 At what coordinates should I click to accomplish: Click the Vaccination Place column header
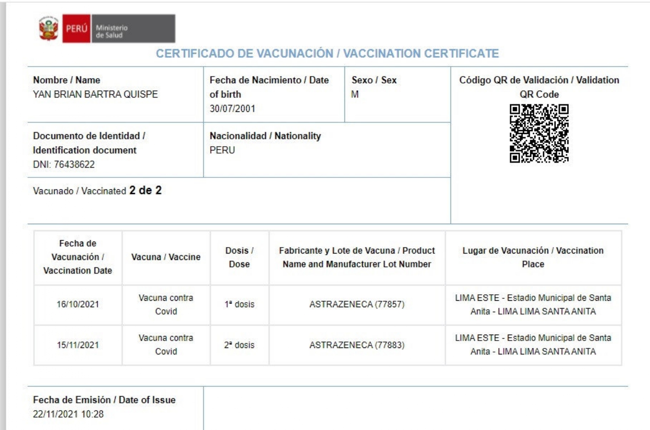pyautogui.click(x=533, y=257)
